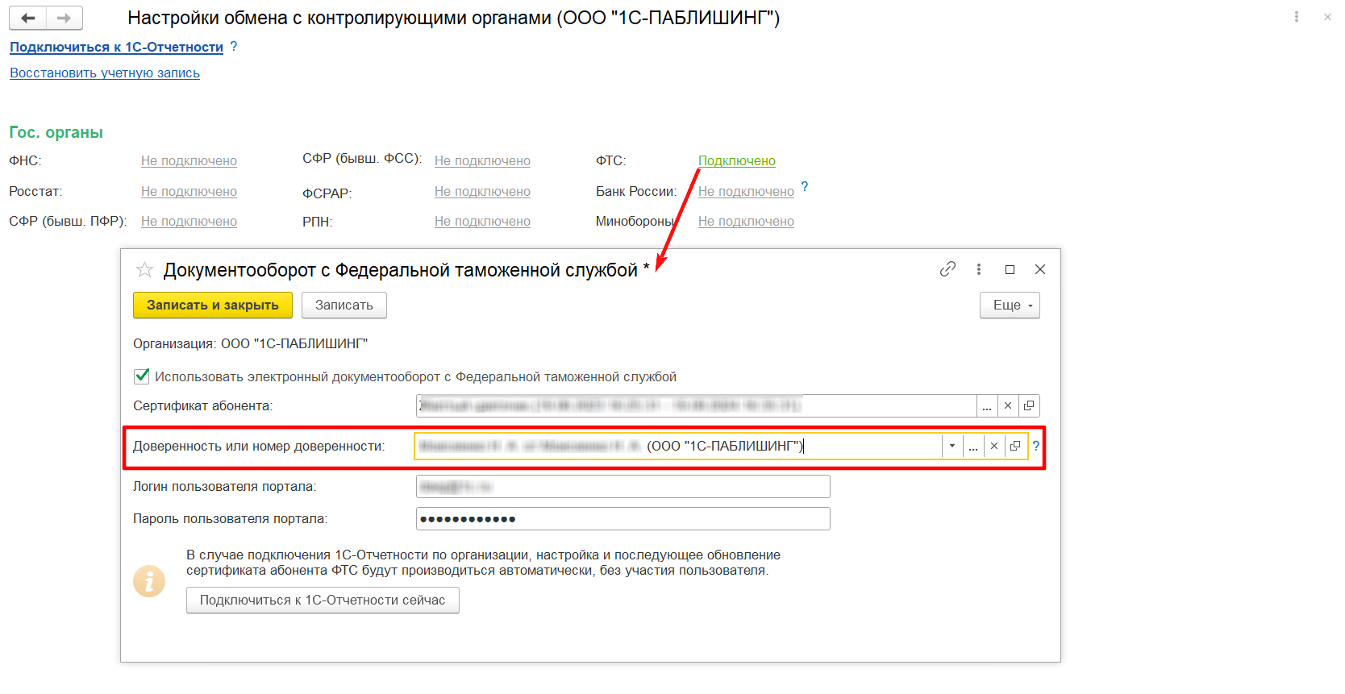Clear the Сертификат абонента field
The width and height of the screenshot is (1345, 694).
click(1008, 405)
